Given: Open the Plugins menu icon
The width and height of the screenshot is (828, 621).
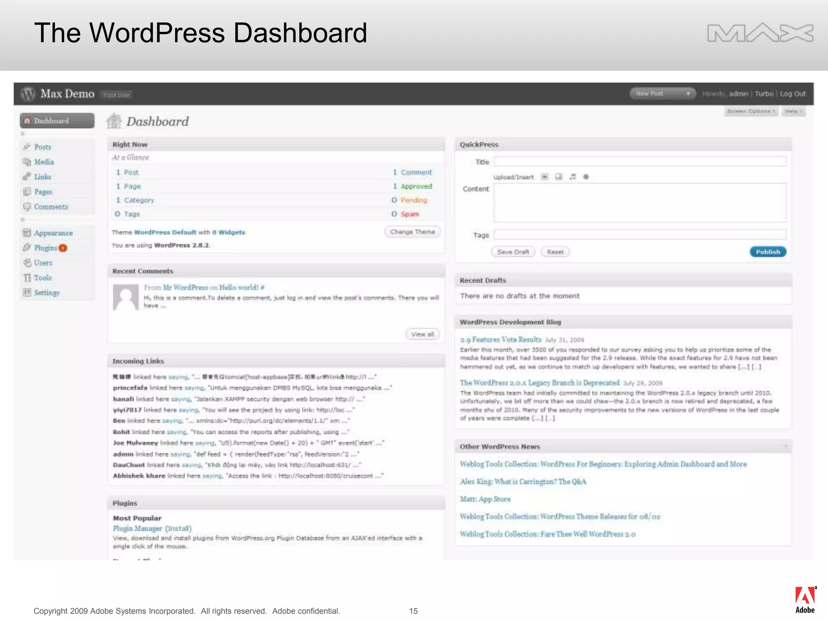Looking at the screenshot, I should coord(27,247).
